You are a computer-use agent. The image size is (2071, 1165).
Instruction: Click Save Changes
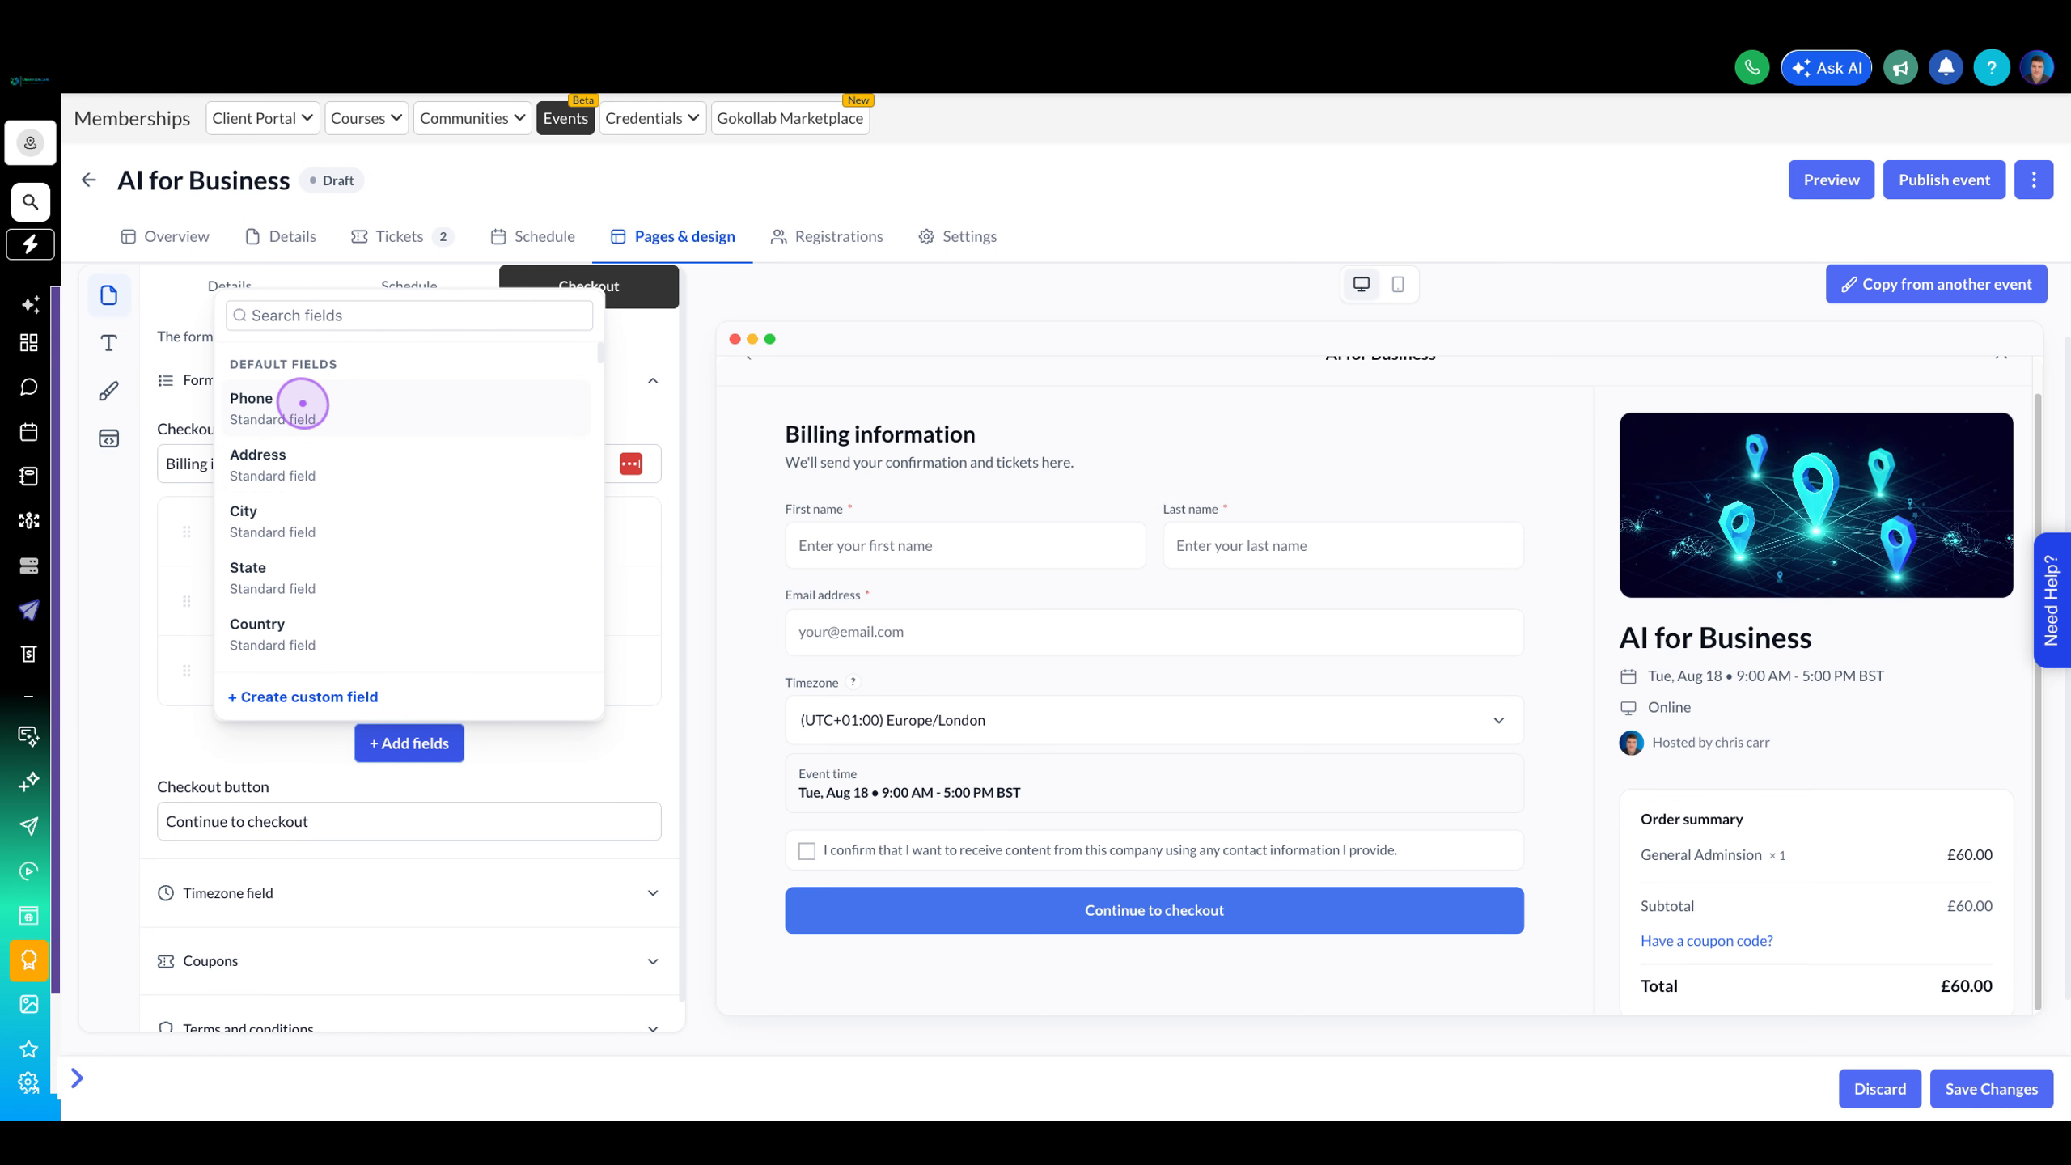click(x=1991, y=1089)
